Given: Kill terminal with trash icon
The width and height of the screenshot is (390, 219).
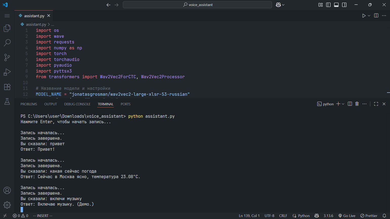Looking at the screenshot, I should coord(357,104).
